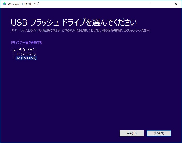Click tree branch line beside G: drive
The height and width of the screenshot is (143, 182).
[15, 58]
